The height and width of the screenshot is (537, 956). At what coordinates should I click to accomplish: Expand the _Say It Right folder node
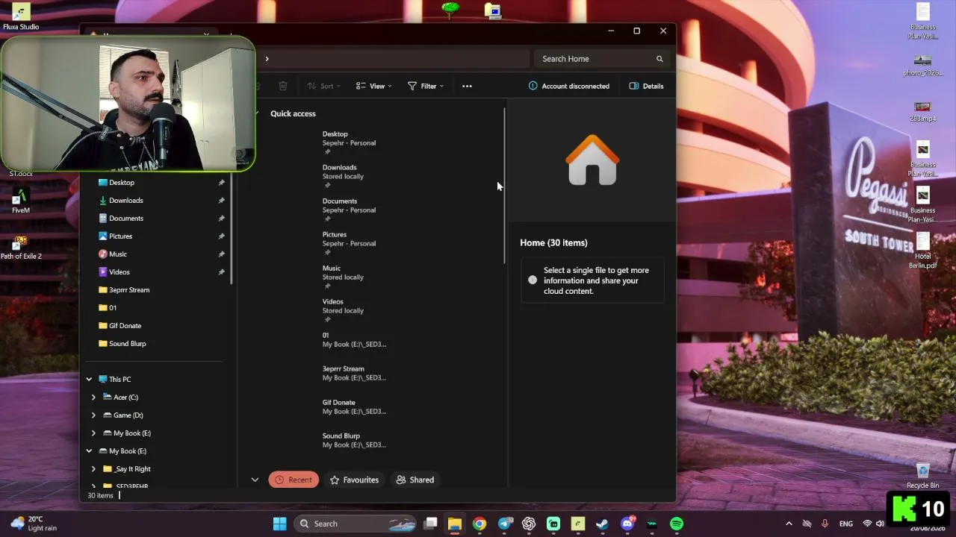tap(93, 469)
